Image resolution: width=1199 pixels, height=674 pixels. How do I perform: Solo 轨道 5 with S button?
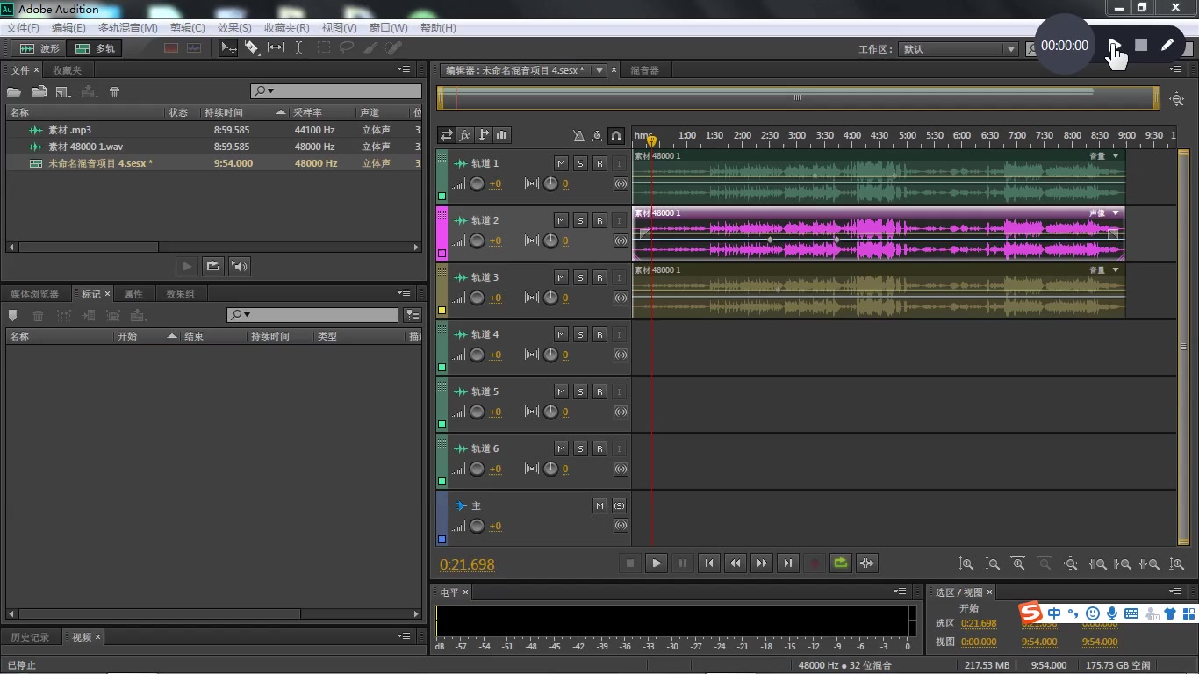(580, 391)
